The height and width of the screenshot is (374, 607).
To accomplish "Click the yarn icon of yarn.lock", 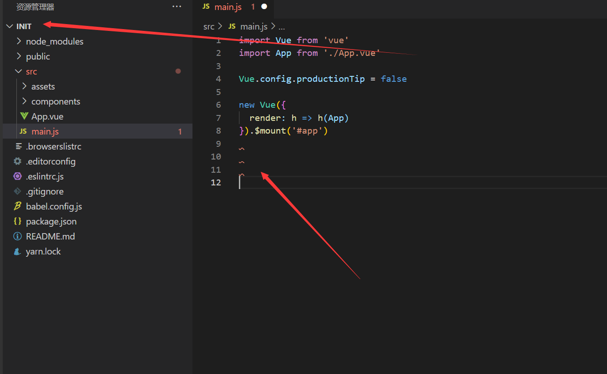I will pyautogui.click(x=18, y=251).
